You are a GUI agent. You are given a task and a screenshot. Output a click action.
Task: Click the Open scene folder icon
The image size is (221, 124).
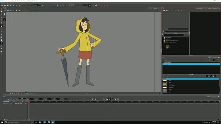pos(5,6)
